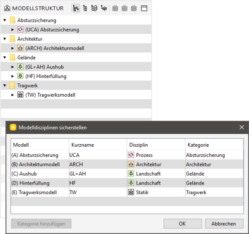This screenshot has width=249, height=234.
Task: Collapse the Gelände folder
Action: (x=5, y=57)
